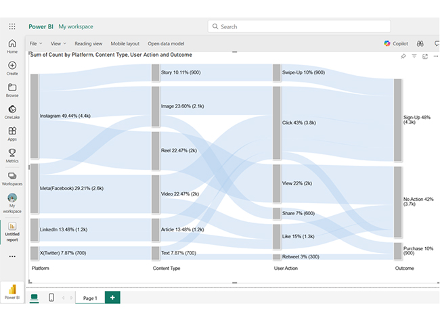Image resolution: width=440 pixels, height=320 pixels.
Task: Open Metrics in left navigation
Action: click(12, 156)
